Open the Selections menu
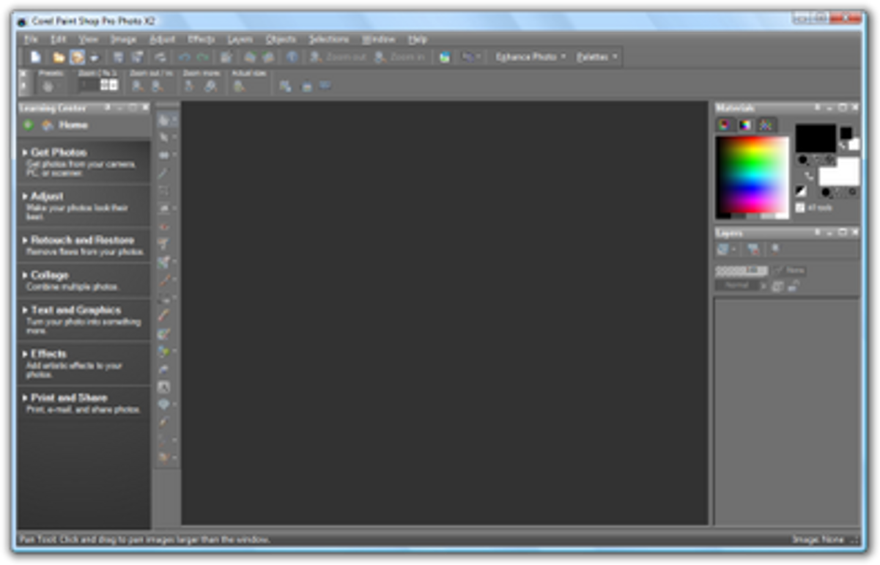880x565 pixels. click(328, 39)
